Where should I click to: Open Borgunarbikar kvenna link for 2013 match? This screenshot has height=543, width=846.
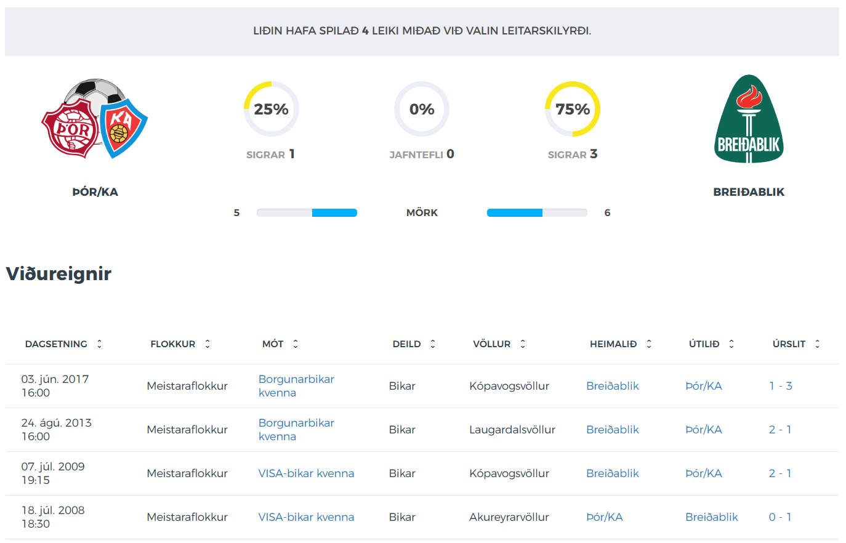296,430
